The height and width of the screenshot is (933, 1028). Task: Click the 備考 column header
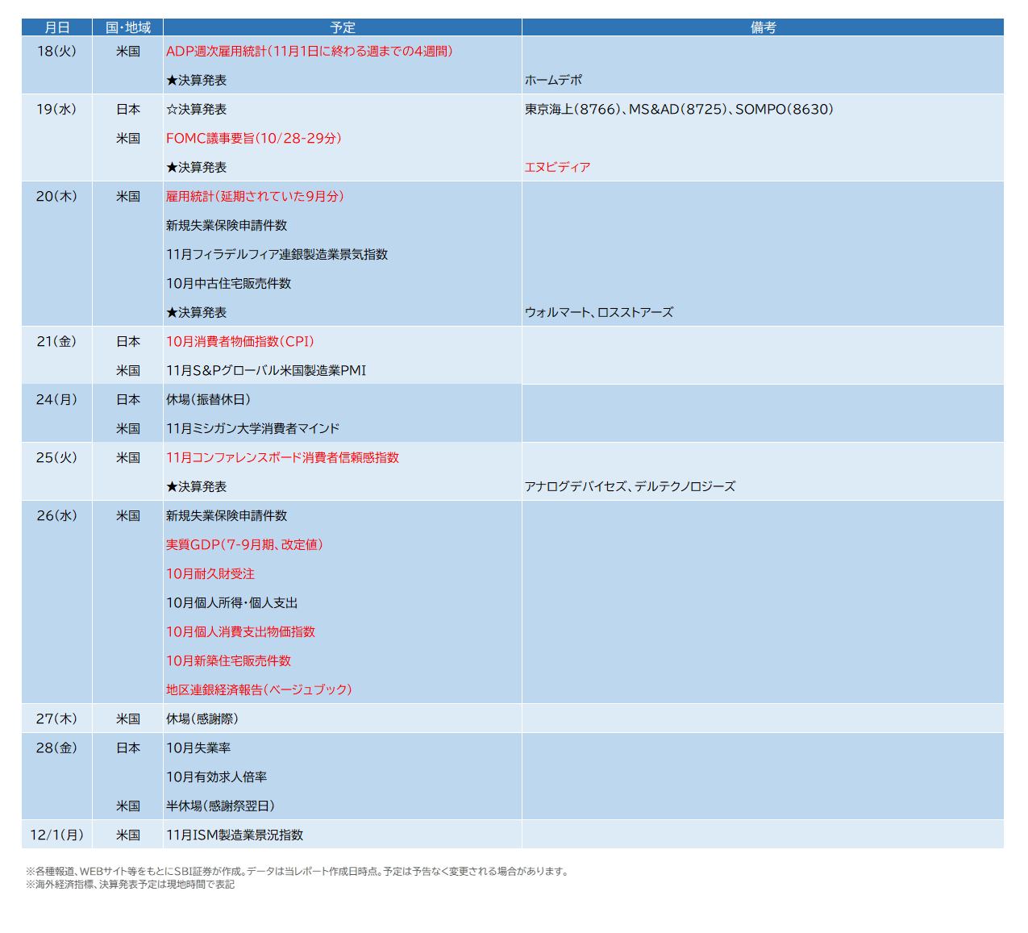(x=763, y=27)
